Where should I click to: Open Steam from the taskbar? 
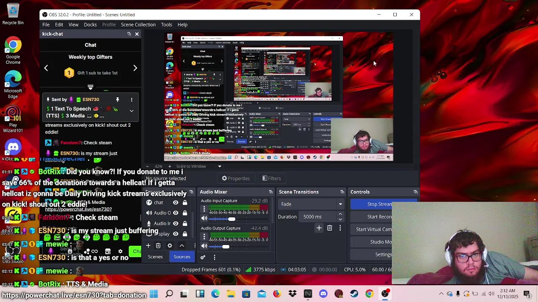click(354, 294)
